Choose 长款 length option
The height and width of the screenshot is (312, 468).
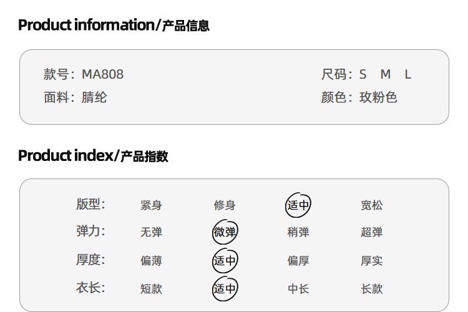click(372, 289)
